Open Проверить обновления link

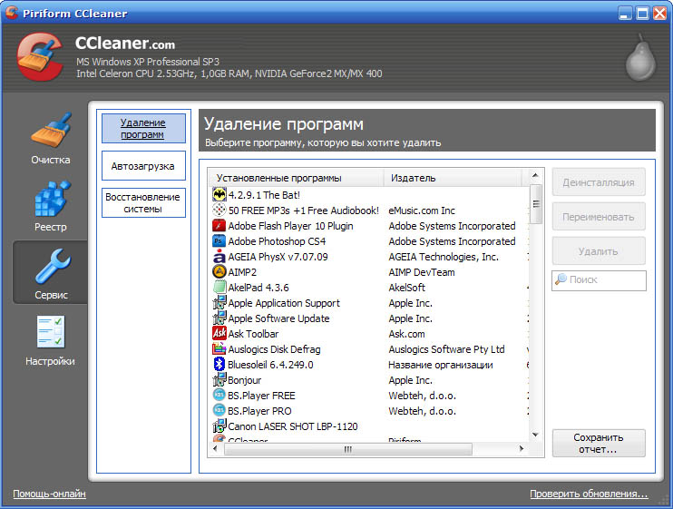[589, 494]
